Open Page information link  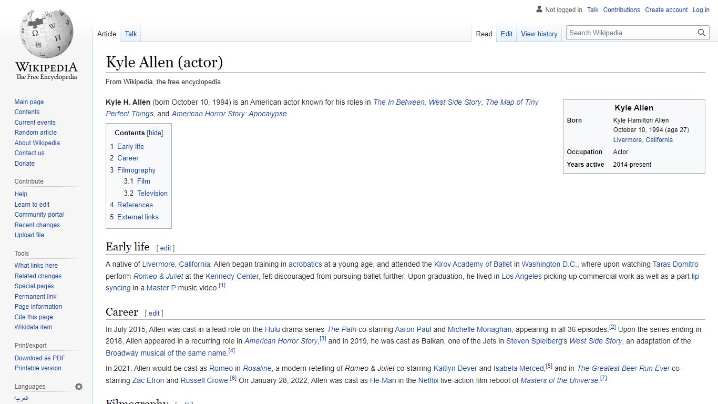click(x=38, y=307)
